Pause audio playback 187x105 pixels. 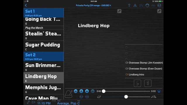point(81,91)
